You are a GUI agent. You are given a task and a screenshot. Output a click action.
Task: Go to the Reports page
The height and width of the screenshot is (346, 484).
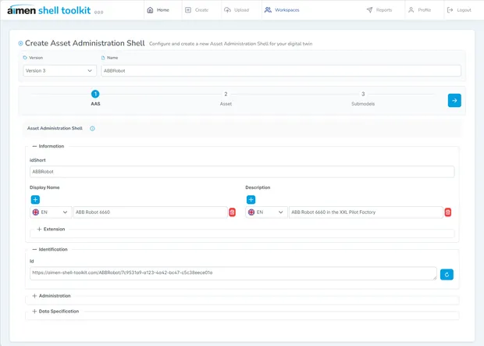[x=379, y=10]
